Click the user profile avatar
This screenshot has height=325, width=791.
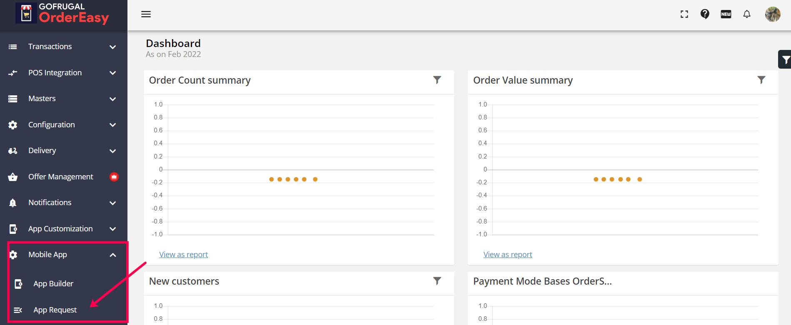[773, 14]
